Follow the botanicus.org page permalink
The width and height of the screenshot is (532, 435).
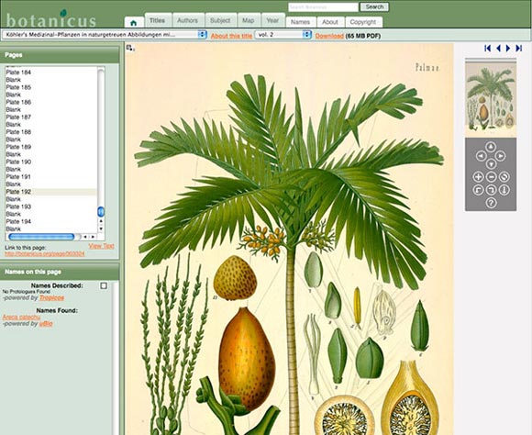45,253
